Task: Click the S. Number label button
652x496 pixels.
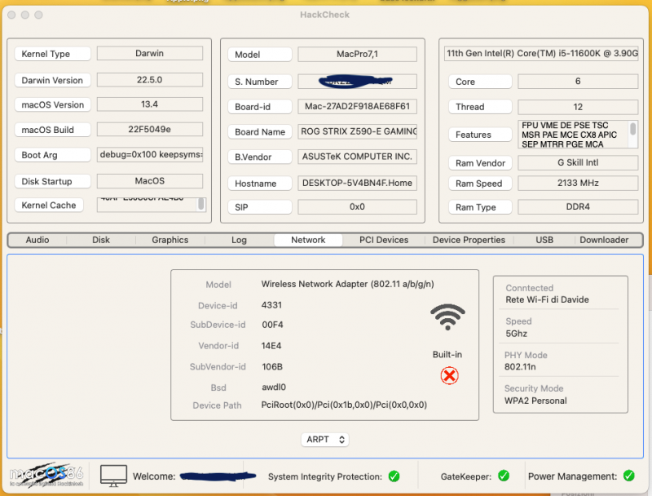Action: tap(260, 82)
